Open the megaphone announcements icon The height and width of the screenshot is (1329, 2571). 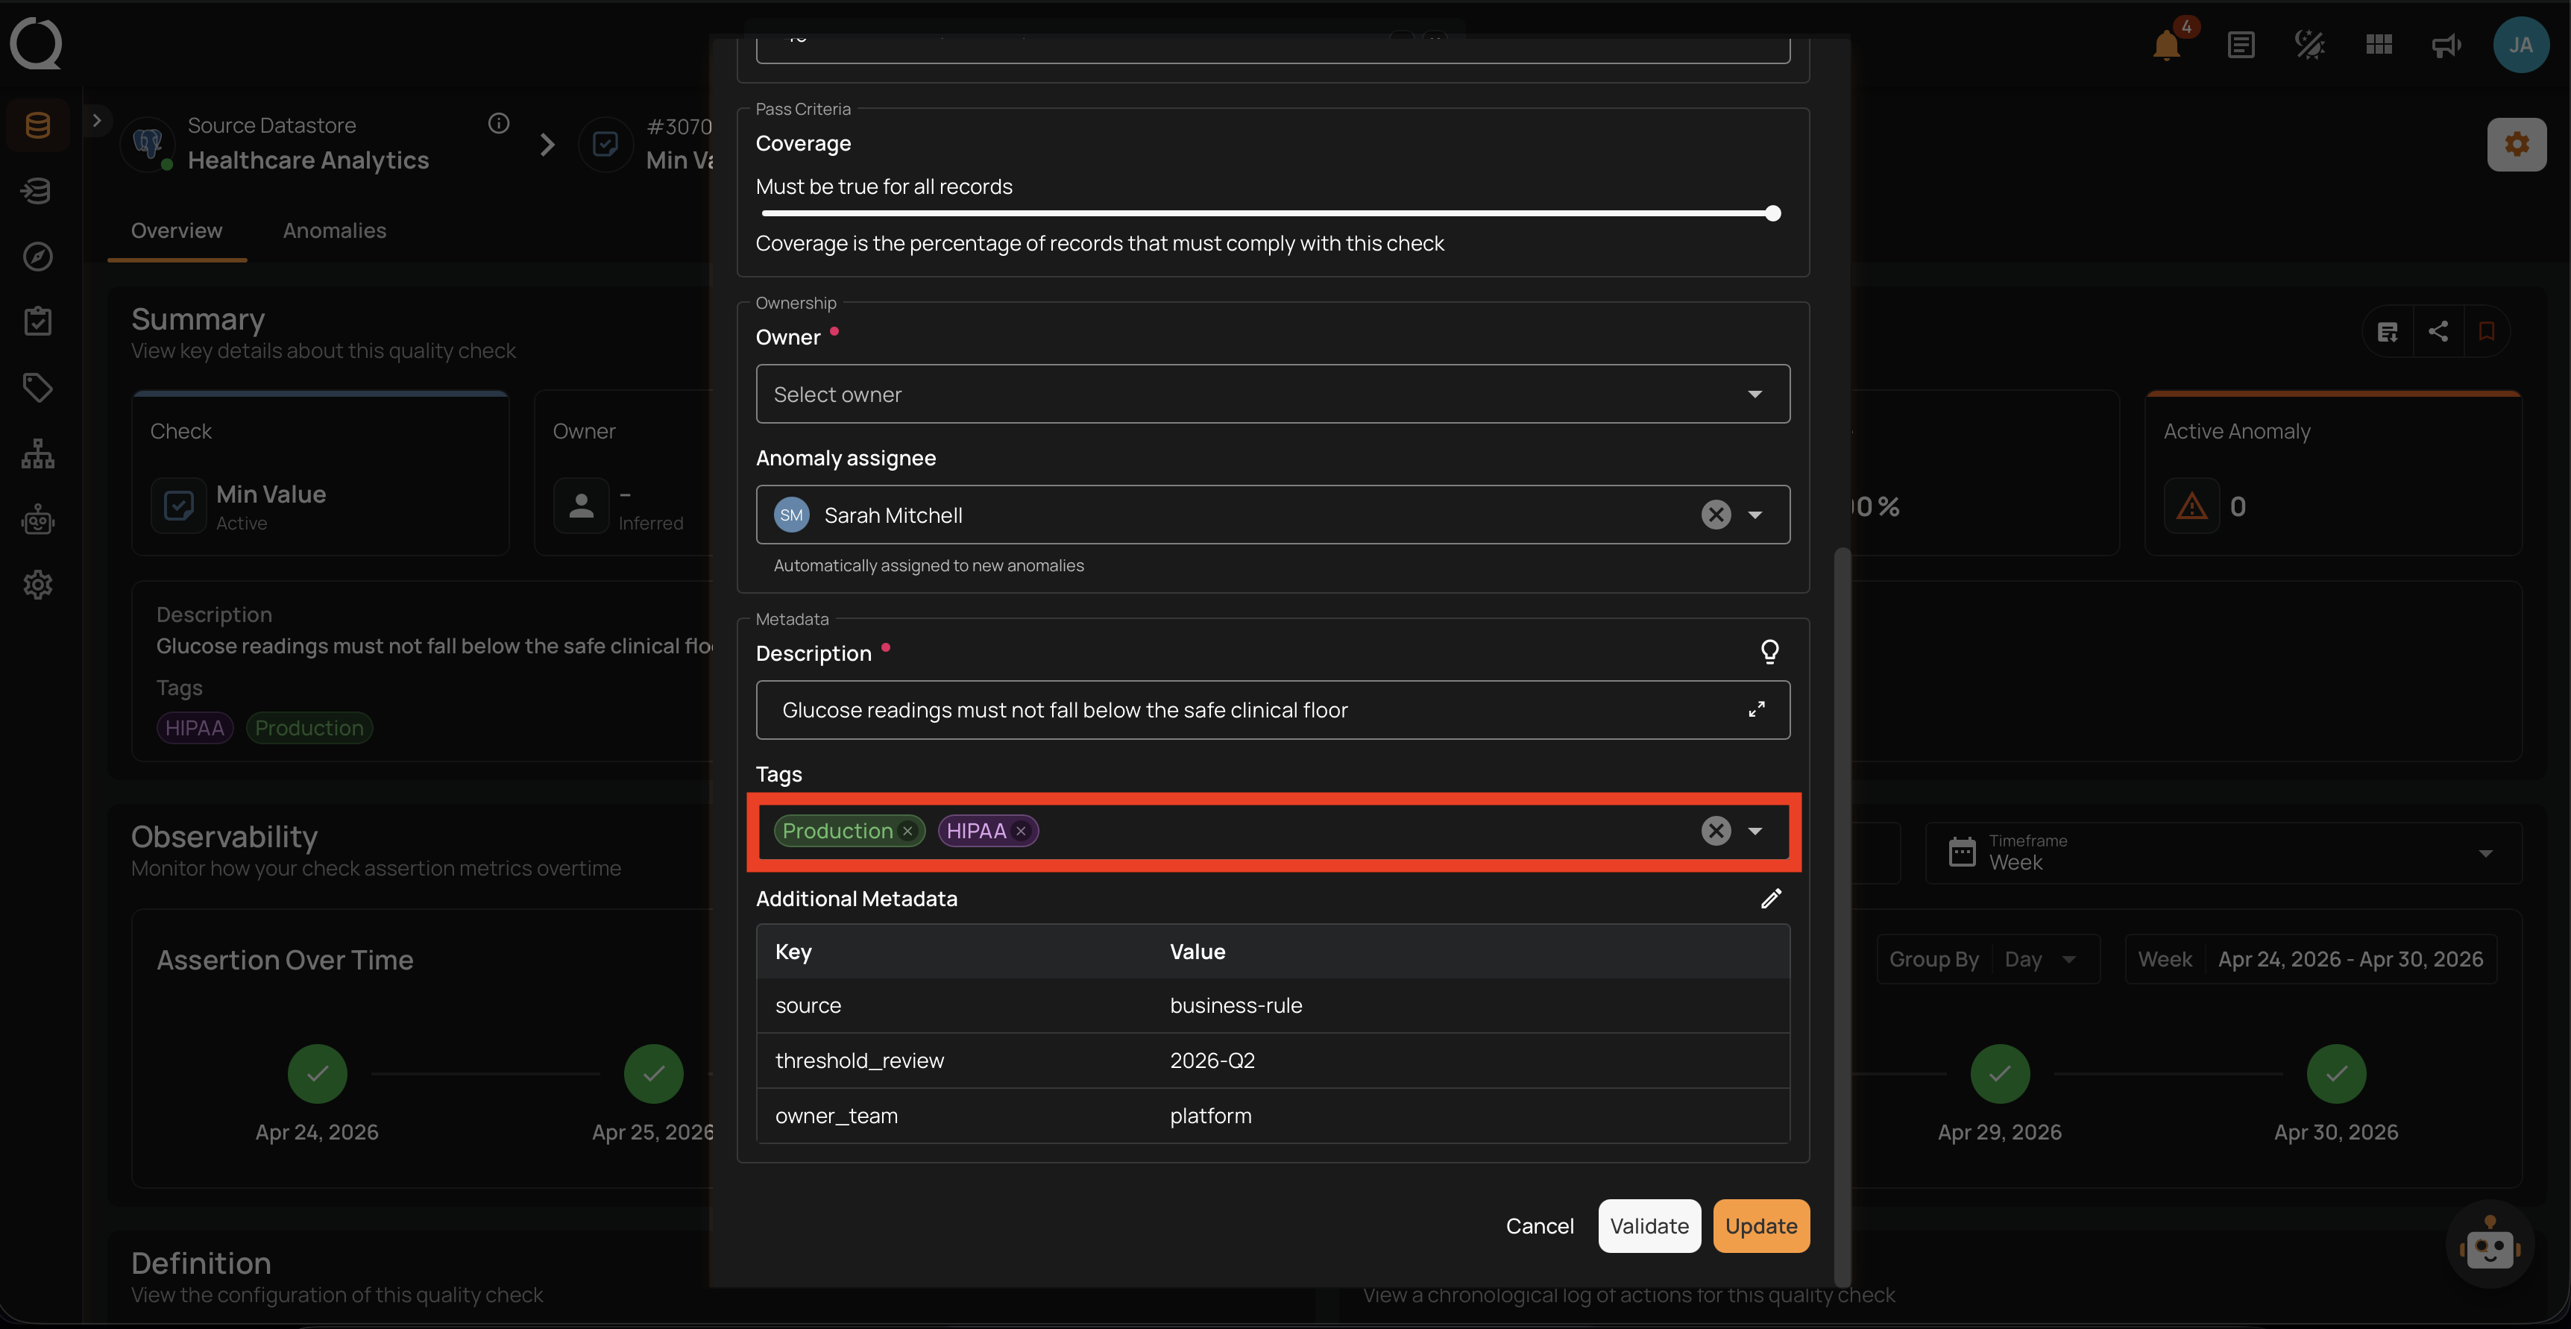click(x=2446, y=45)
